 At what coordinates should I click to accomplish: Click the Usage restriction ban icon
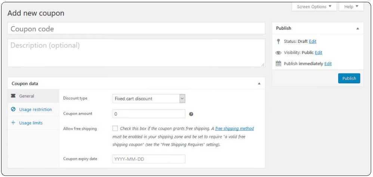tap(13, 110)
